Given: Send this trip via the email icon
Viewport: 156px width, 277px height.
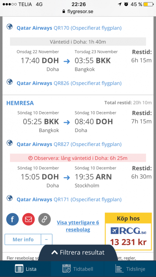Looking at the screenshot, I should click(28, 219).
